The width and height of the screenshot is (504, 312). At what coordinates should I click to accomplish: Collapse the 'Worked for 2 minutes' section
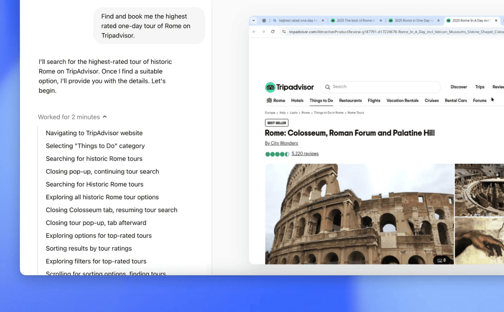pyautogui.click(x=72, y=117)
